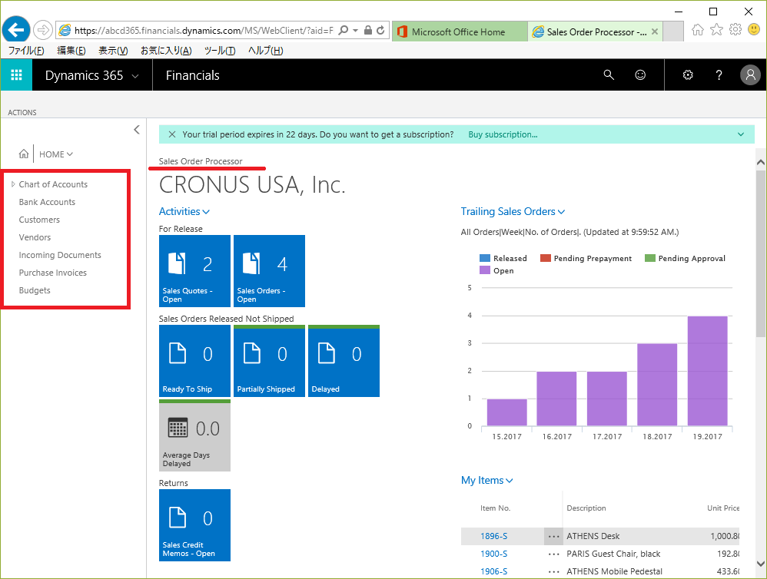The image size is (767, 579).
Task: Open the Trailing Sales Orders dropdown
Action: pos(513,212)
